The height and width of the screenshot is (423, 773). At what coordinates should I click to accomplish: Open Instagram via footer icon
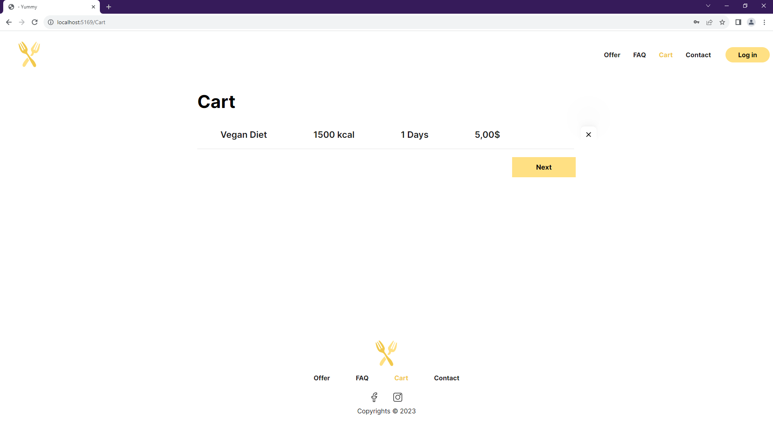[x=398, y=397]
